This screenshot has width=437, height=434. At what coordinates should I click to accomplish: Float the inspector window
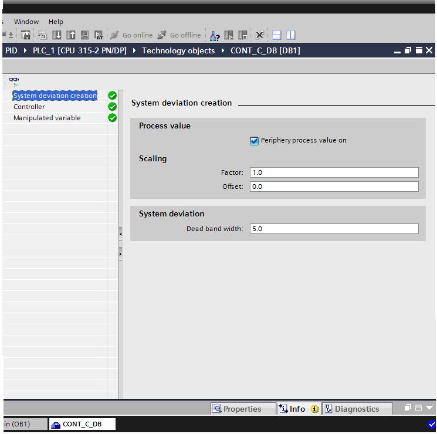408,408
